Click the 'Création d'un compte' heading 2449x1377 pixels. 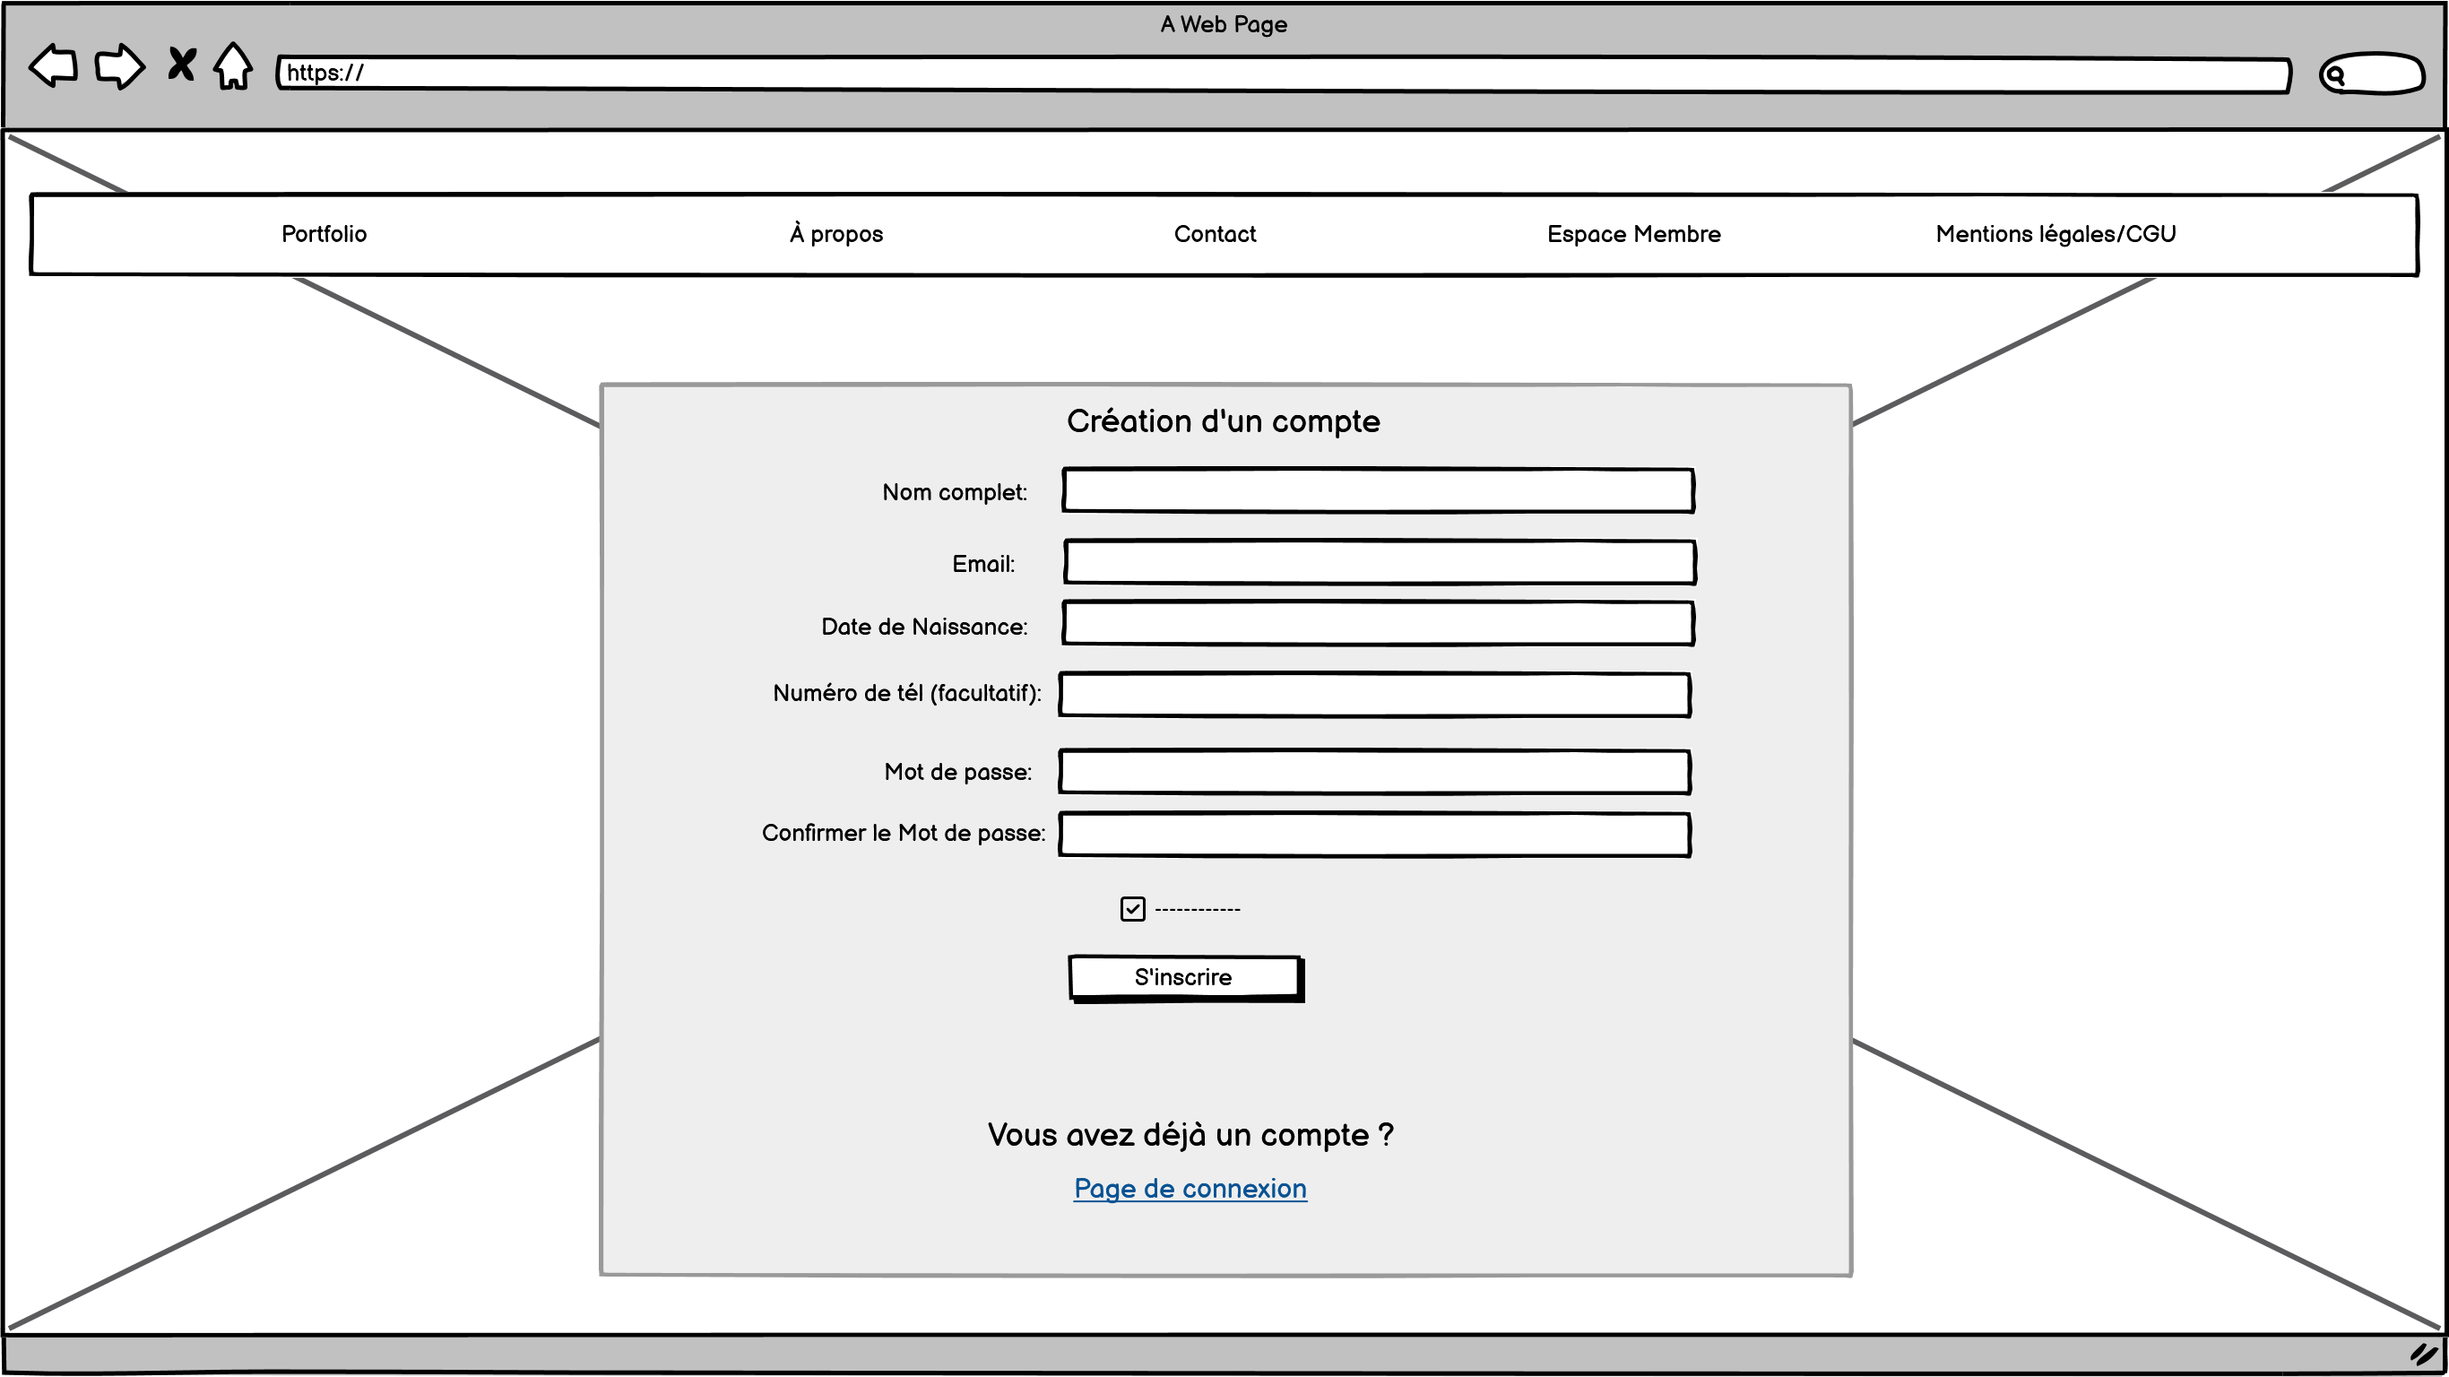click(1223, 421)
